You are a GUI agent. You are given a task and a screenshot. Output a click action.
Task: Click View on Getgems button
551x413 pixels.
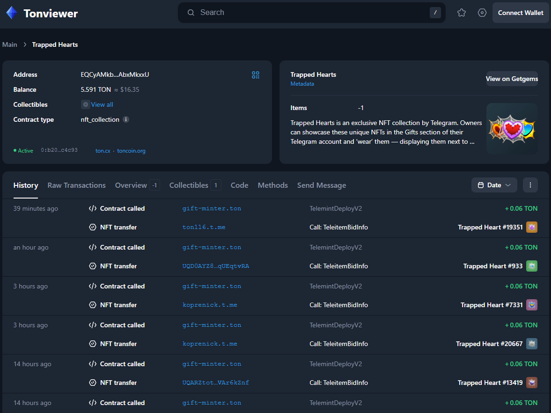pos(512,79)
